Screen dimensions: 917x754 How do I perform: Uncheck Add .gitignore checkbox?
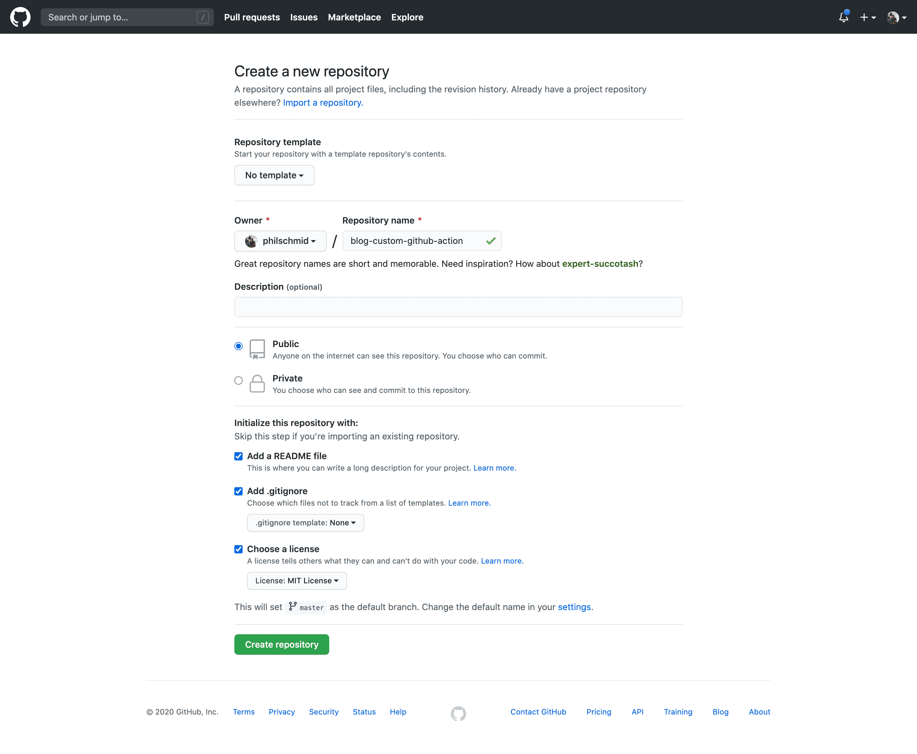(x=238, y=491)
